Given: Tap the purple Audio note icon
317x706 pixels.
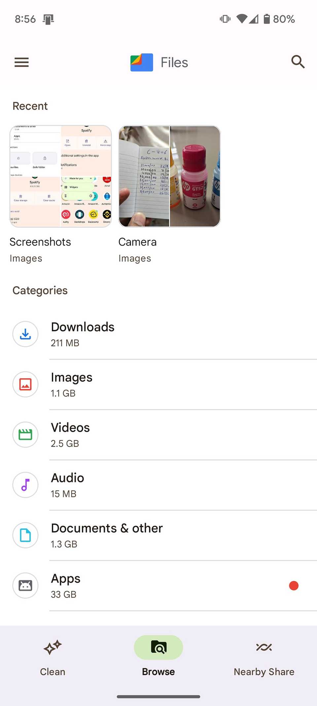Looking at the screenshot, I should coord(25,485).
